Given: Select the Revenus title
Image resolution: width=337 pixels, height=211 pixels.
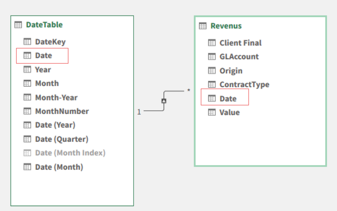Looking at the screenshot, I should [x=226, y=26].
